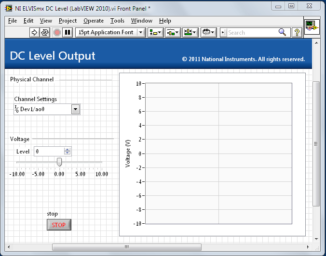This screenshot has height=256, width=326.
Task: Open the Dev1/ao0 channel dropdown
Action: click(x=75, y=109)
